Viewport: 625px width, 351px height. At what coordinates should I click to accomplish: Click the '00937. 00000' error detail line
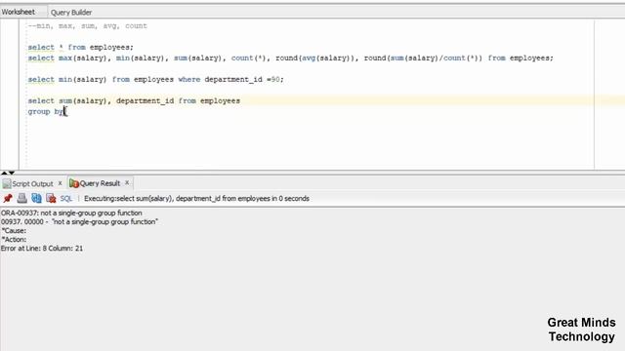(x=79, y=221)
